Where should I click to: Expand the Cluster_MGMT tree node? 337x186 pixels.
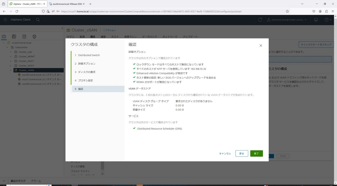click(x=11, y=57)
